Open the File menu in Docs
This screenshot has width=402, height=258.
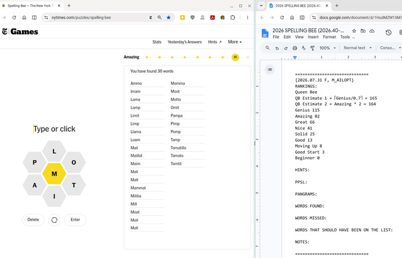tap(276, 37)
